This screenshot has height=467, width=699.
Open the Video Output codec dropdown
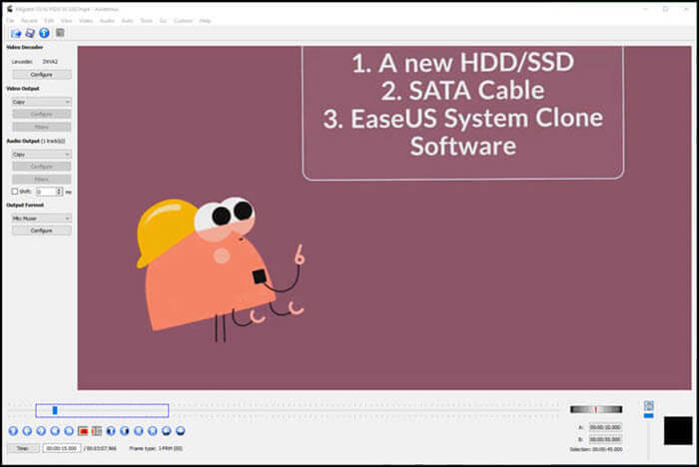42,102
